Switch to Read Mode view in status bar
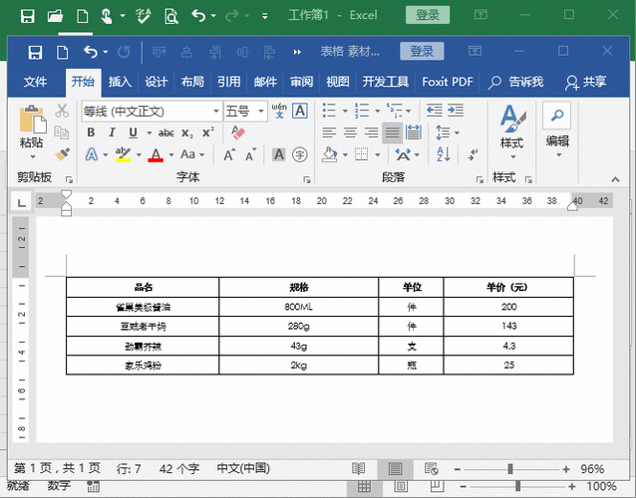This screenshot has height=498, width=636. [359, 469]
